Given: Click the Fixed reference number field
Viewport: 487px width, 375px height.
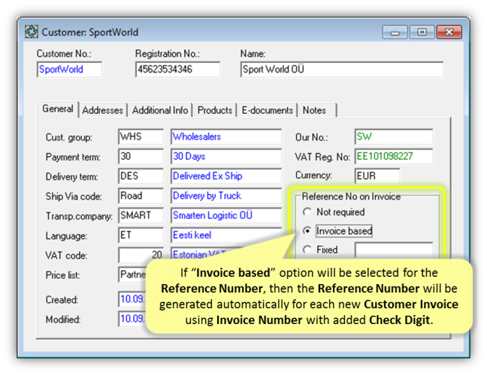Looking at the screenshot, I should [394, 250].
